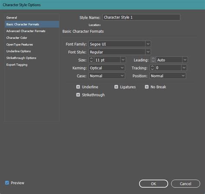Open the Case dropdown set to Normal
The height and width of the screenshot is (194, 205).
[x=107, y=76]
